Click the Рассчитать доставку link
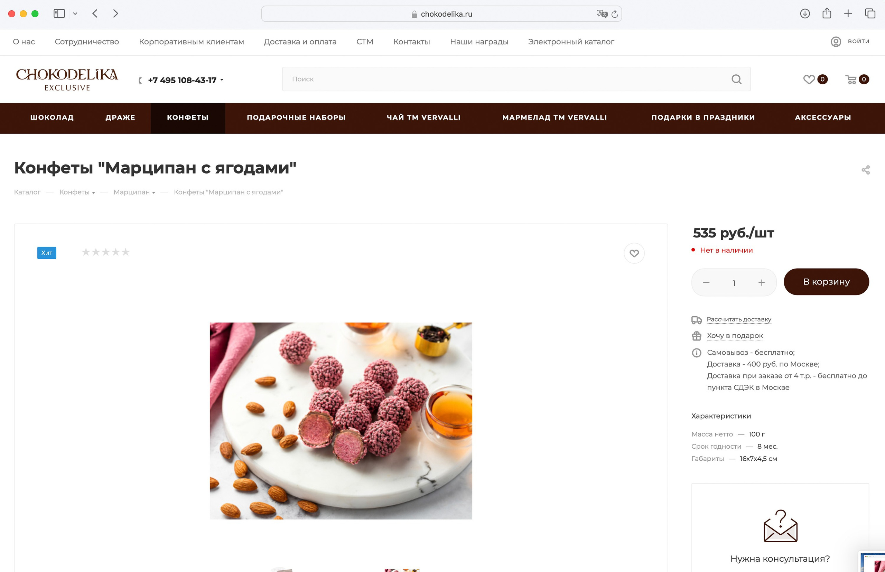The height and width of the screenshot is (572, 885). click(x=739, y=319)
